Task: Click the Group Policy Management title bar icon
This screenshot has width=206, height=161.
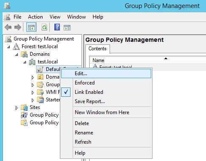Action: coord(7,6)
